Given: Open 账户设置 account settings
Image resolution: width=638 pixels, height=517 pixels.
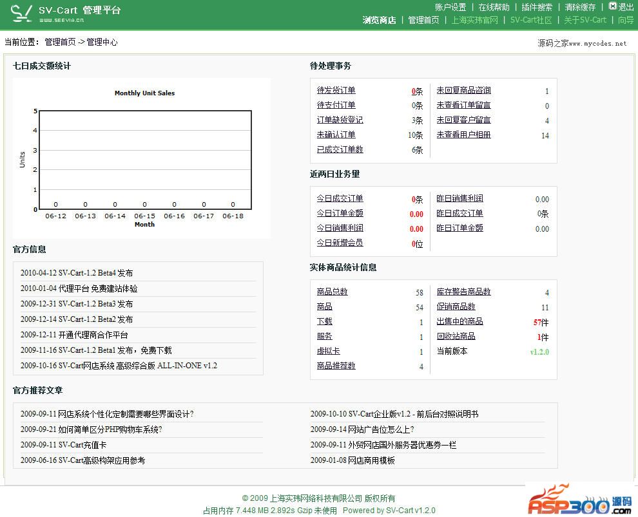Looking at the screenshot, I should click(450, 7).
